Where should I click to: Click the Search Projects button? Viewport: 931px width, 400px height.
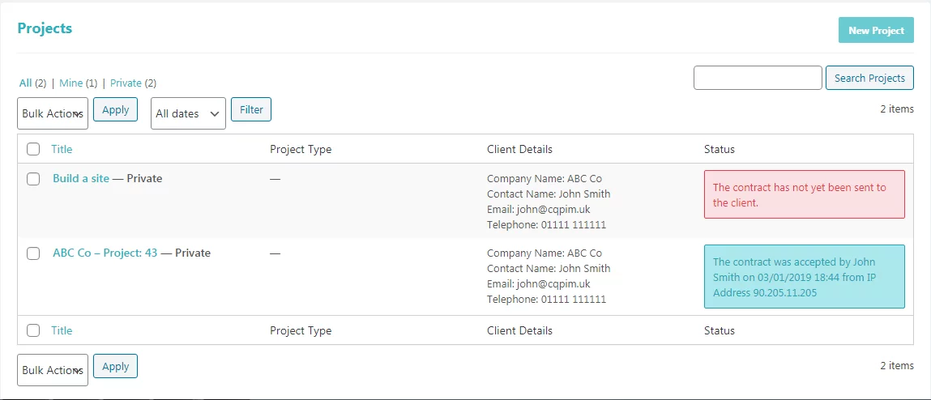tap(869, 79)
